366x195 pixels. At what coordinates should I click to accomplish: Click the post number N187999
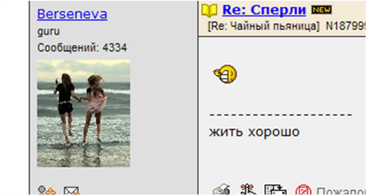345,27
